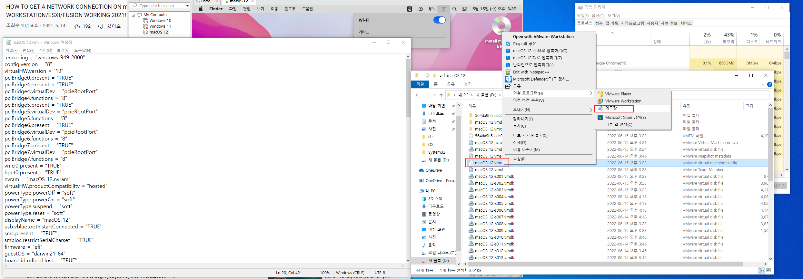Image resolution: width=803 pixels, height=279 pixels.
Task: Click the like thumbs-up icon showing 192
Action: [x=77, y=26]
